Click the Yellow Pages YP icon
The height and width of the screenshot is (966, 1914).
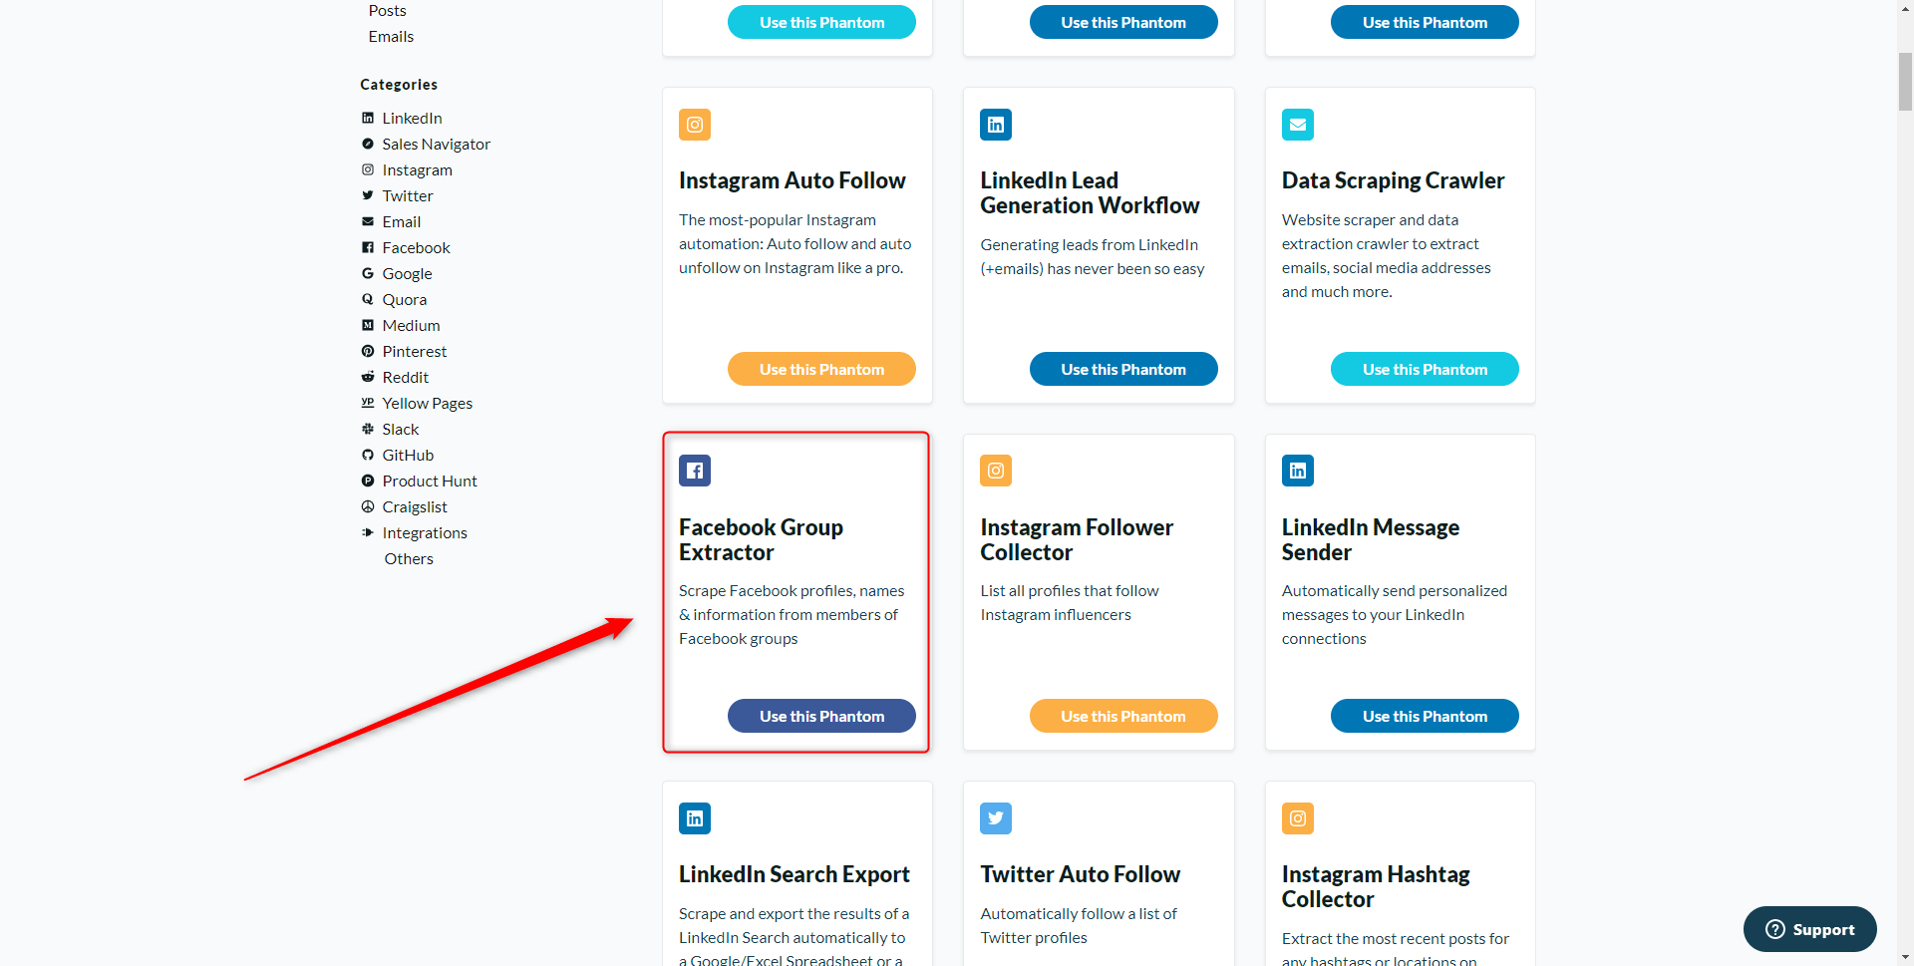[368, 403]
